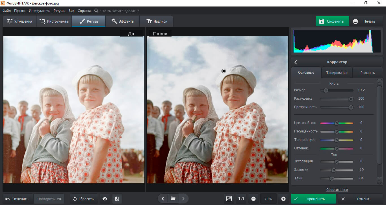Go to previous photo arrow
The image size is (386, 205).
[163, 199]
